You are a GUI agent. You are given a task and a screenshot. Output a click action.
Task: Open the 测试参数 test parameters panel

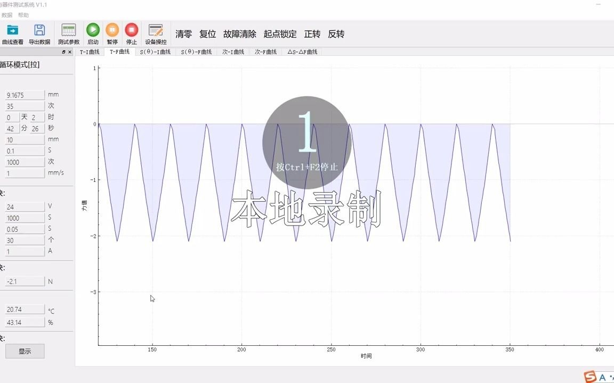click(68, 34)
